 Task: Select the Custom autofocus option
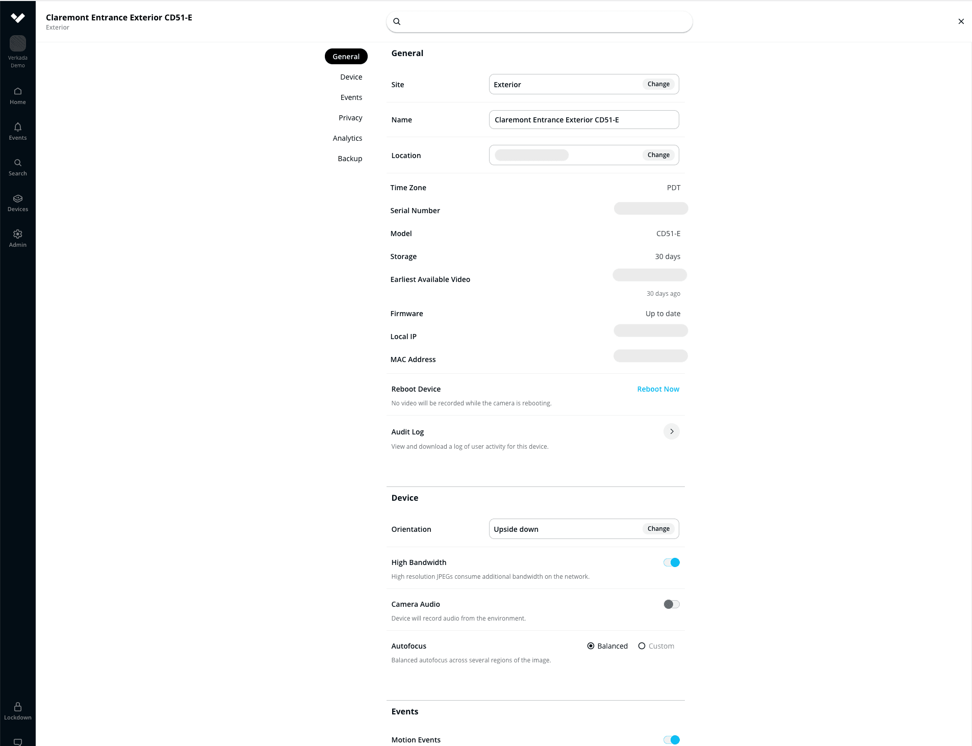(x=642, y=646)
